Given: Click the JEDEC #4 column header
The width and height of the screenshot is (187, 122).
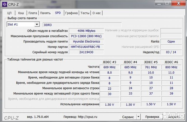Looking at the screenshot, I should (x=130, y=62).
